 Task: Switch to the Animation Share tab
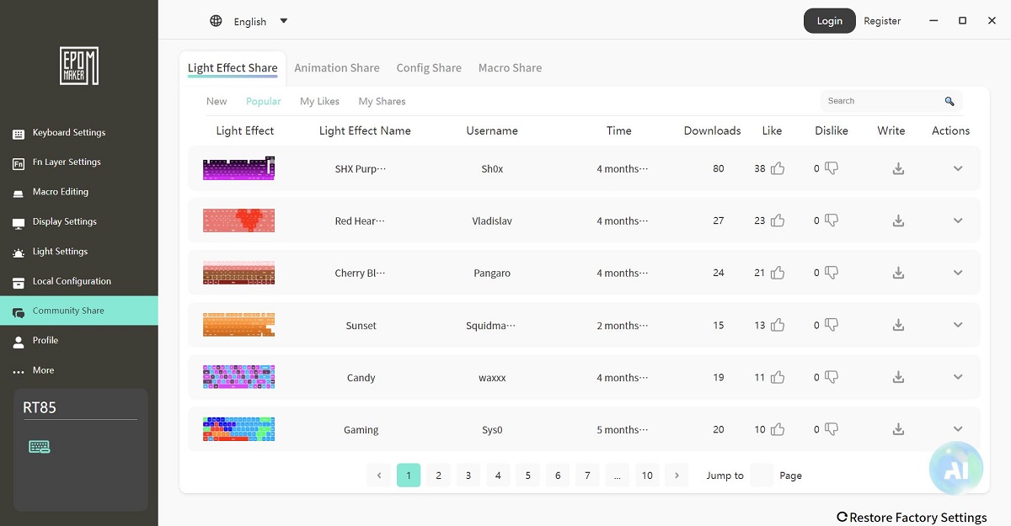click(x=336, y=68)
